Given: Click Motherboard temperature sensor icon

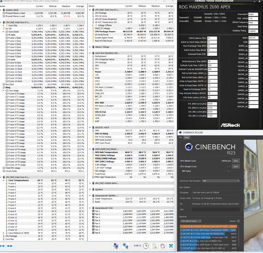Looking at the screenshot, I should 93,56.
